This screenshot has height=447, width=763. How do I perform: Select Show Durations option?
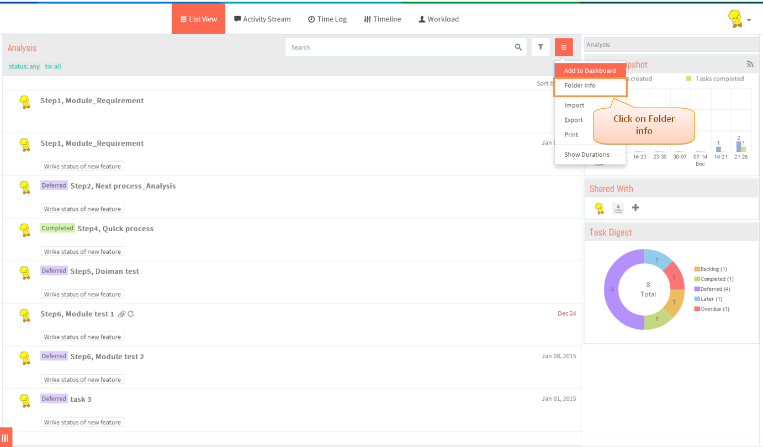click(587, 155)
